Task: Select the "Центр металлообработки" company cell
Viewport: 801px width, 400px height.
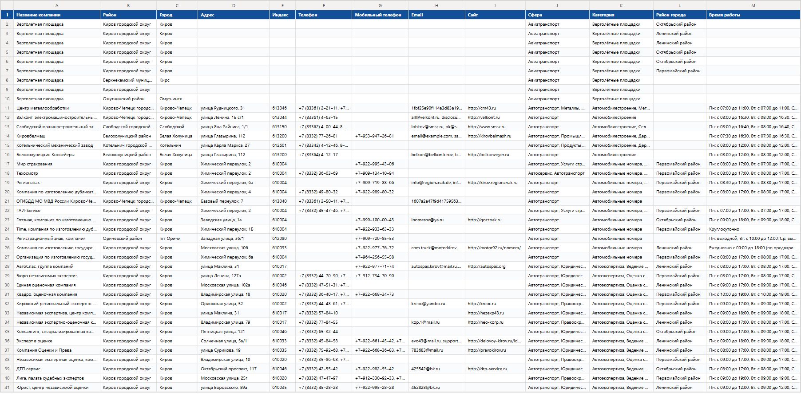Action: pyautogui.click(x=57, y=108)
